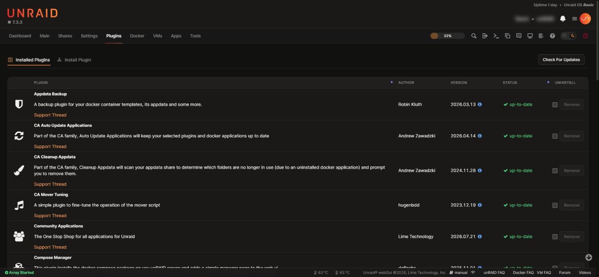Open the file manager copy-pages icon
The width and height of the screenshot is (599, 277).
[508, 36]
